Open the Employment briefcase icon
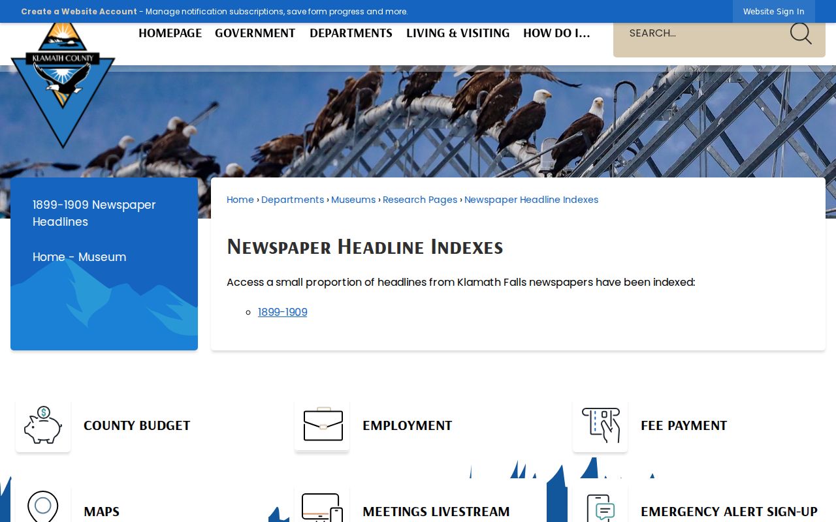Viewport: 836px width, 522px height. tap(322, 425)
